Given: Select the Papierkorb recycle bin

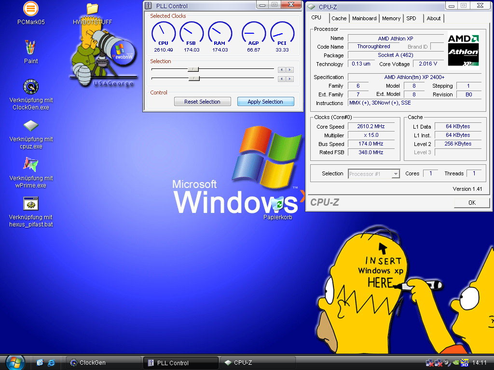Looking at the screenshot, I should pyautogui.click(x=277, y=208).
